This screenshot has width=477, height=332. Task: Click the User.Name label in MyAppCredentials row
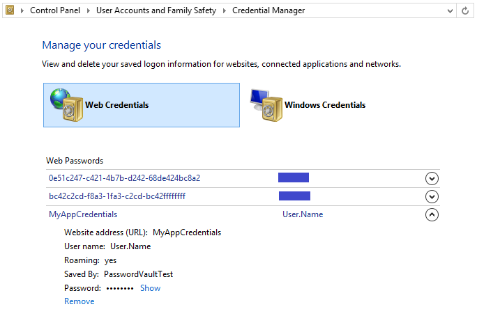(303, 214)
